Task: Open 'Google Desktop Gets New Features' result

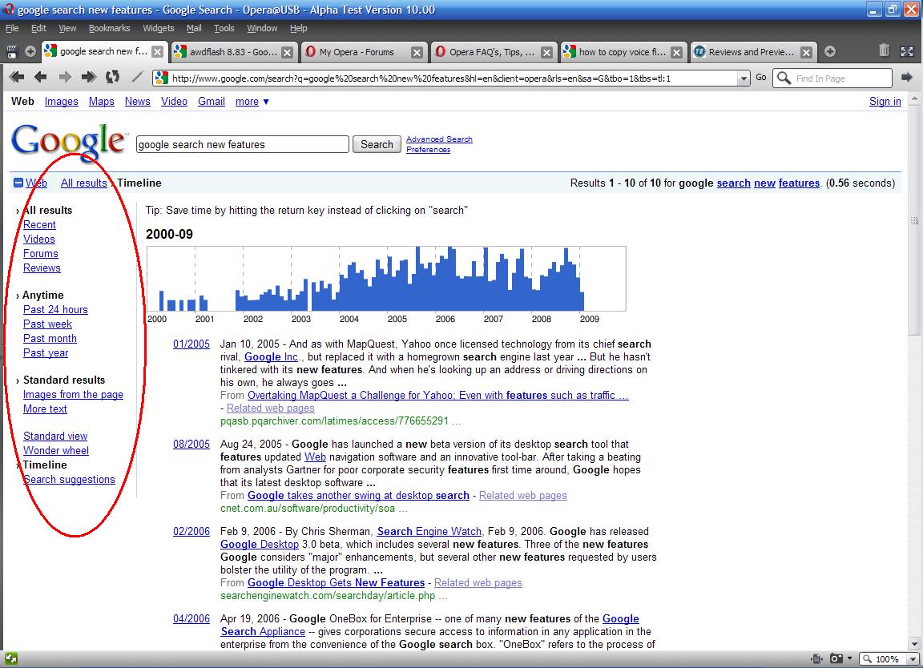Action: (337, 582)
